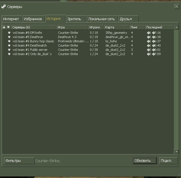181x178 pixels.
Task: Select the История tab
Action: click(55, 18)
